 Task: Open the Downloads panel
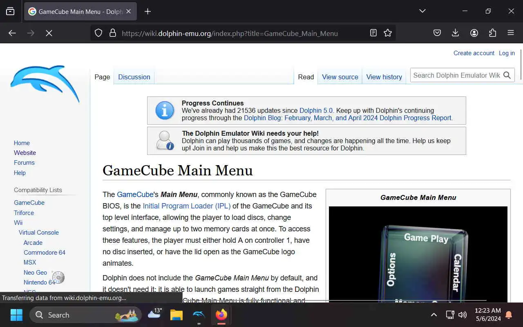456,33
